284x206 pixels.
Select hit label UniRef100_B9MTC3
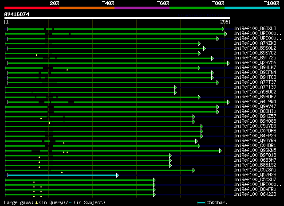[255, 78]
